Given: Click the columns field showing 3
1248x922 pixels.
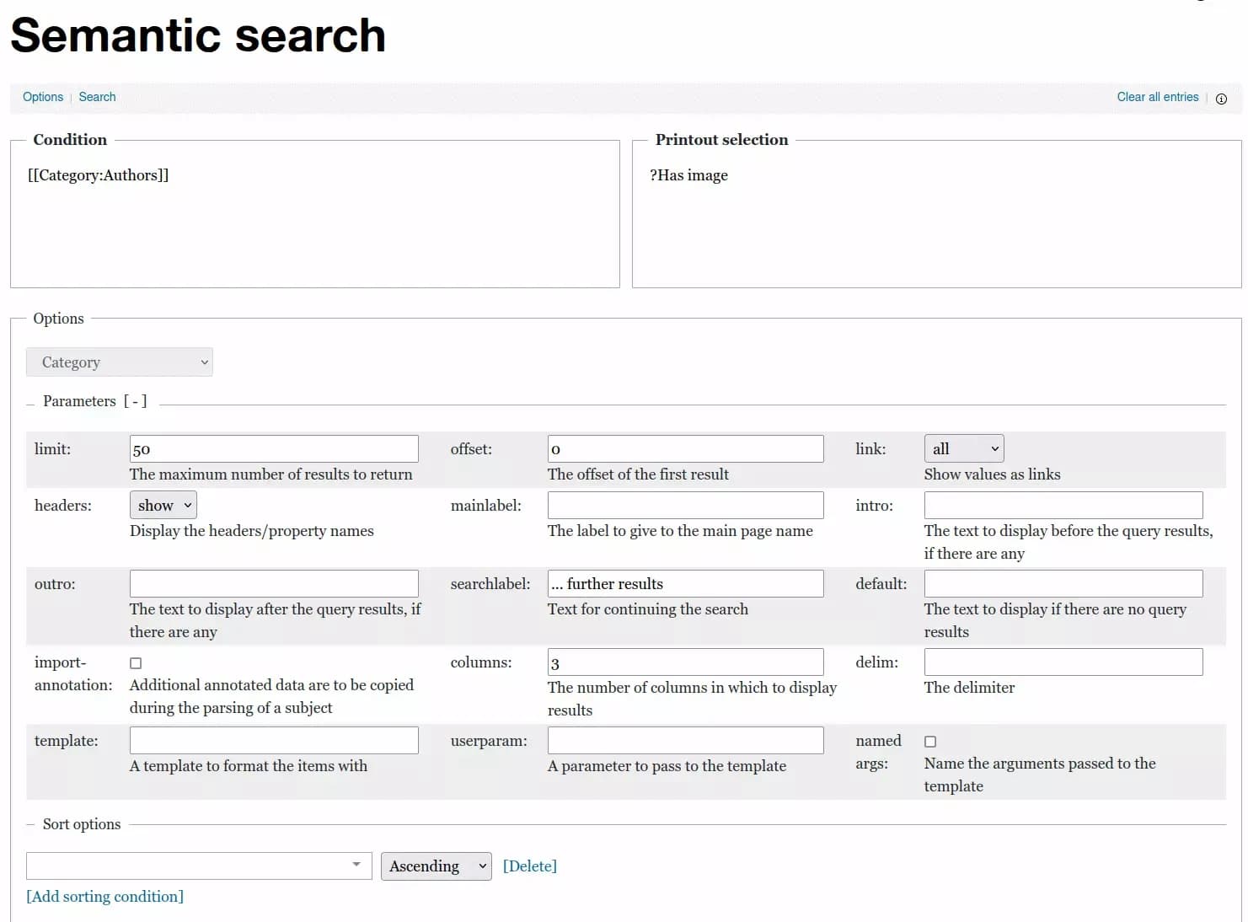Looking at the screenshot, I should pos(684,662).
